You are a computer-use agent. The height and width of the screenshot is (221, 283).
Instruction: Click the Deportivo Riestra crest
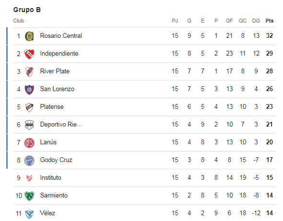tap(29, 125)
